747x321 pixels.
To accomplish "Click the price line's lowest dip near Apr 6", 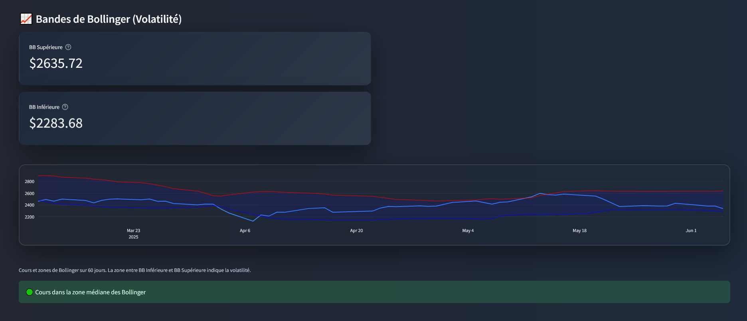I will pos(253,221).
